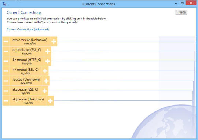Click the application icon in title bar

point(4,4)
